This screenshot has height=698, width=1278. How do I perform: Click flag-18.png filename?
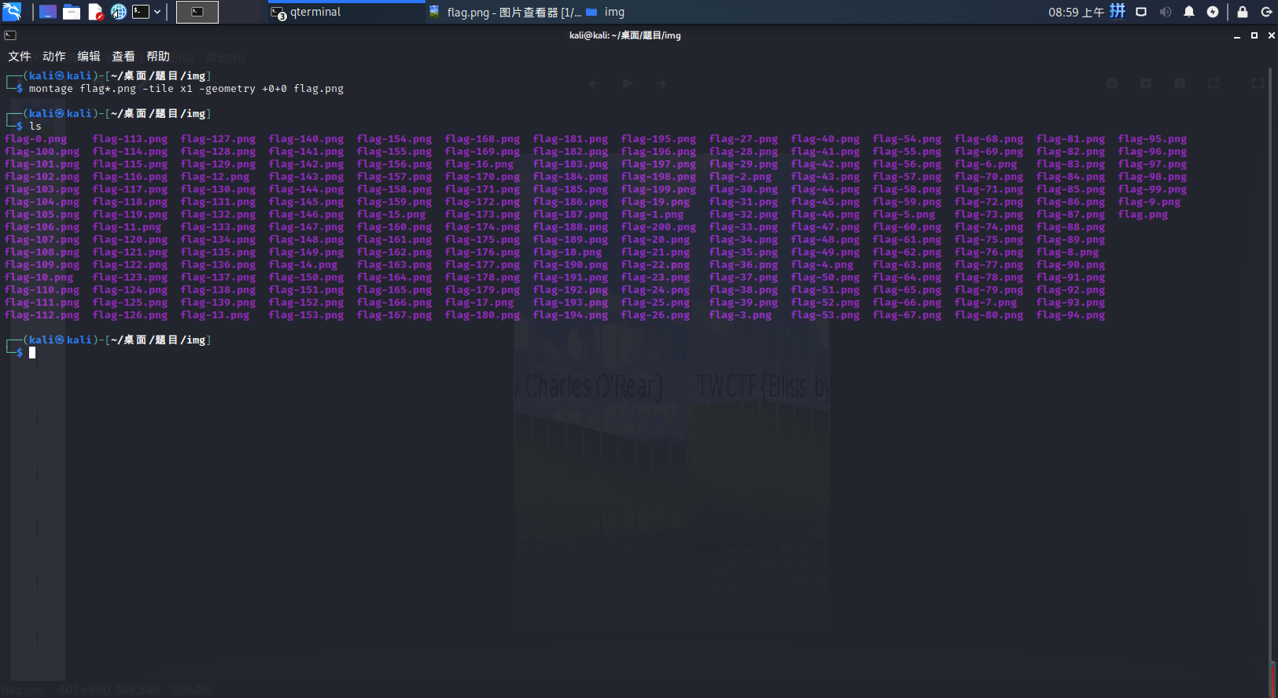click(568, 252)
